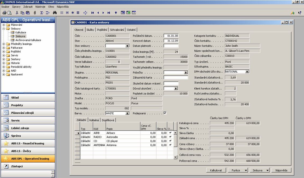
Task: Click the Nápověda button at the bottom
Action: point(281,170)
